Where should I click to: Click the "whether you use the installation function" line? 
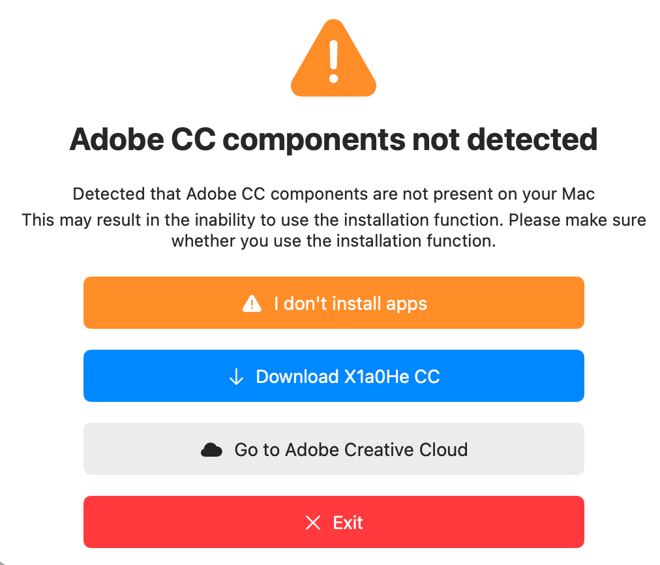pyautogui.click(x=333, y=241)
